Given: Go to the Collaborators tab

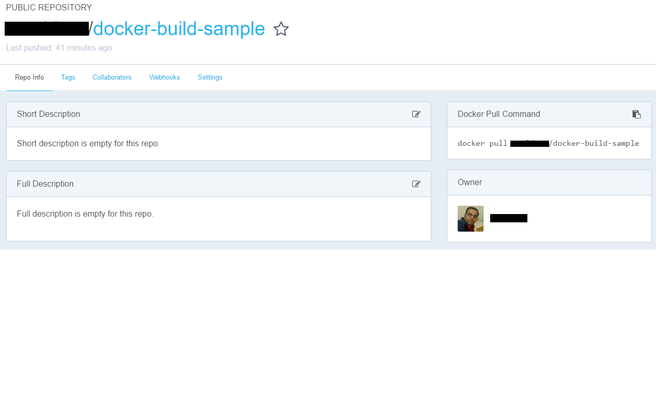Looking at the screenshot, I should click(112, 78).
